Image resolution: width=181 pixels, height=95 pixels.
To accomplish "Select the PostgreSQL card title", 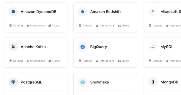I will tap(31, 82).
